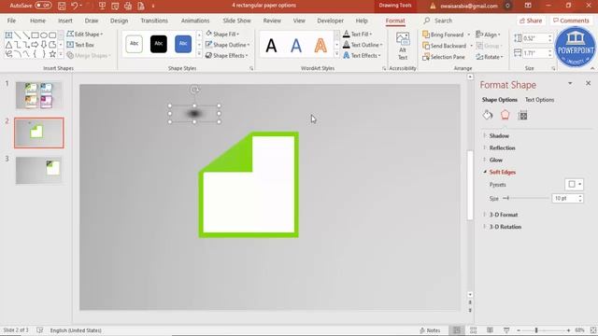
Task: Open the Align dropdown
Action: pos(488,35)
